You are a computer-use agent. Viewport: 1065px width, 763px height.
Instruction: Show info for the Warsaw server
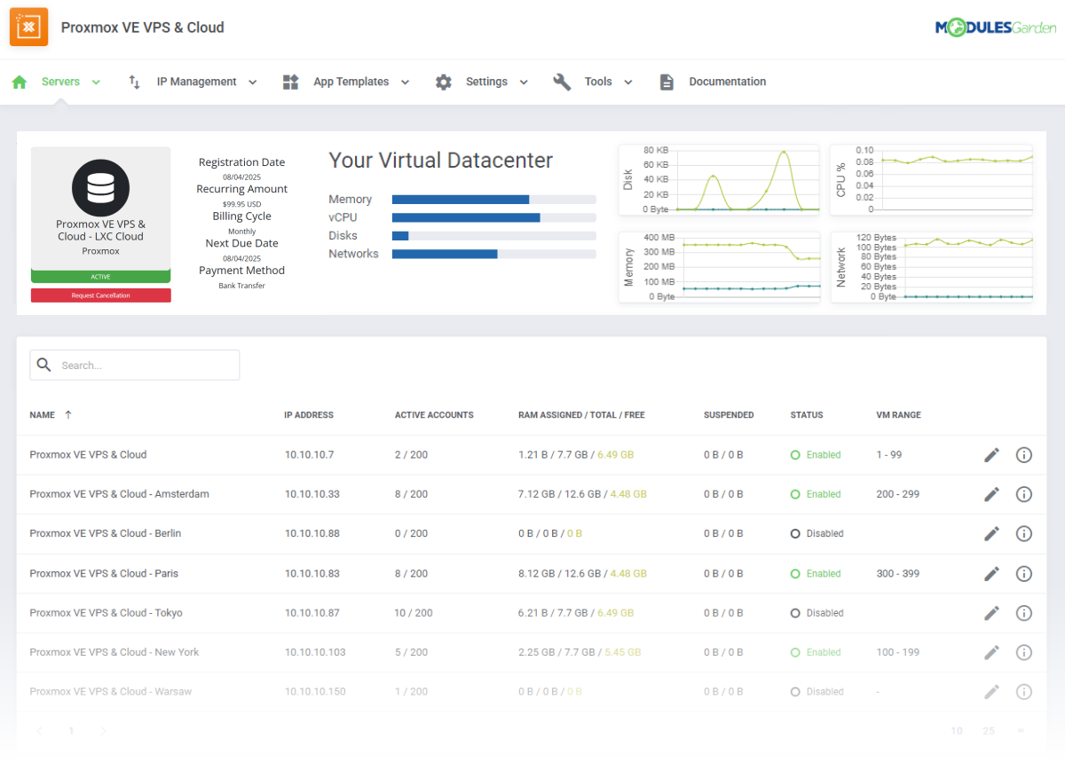1024,691
